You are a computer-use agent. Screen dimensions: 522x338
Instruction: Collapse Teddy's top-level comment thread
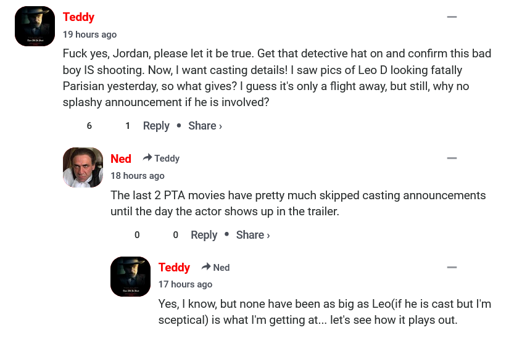[452, 17]
